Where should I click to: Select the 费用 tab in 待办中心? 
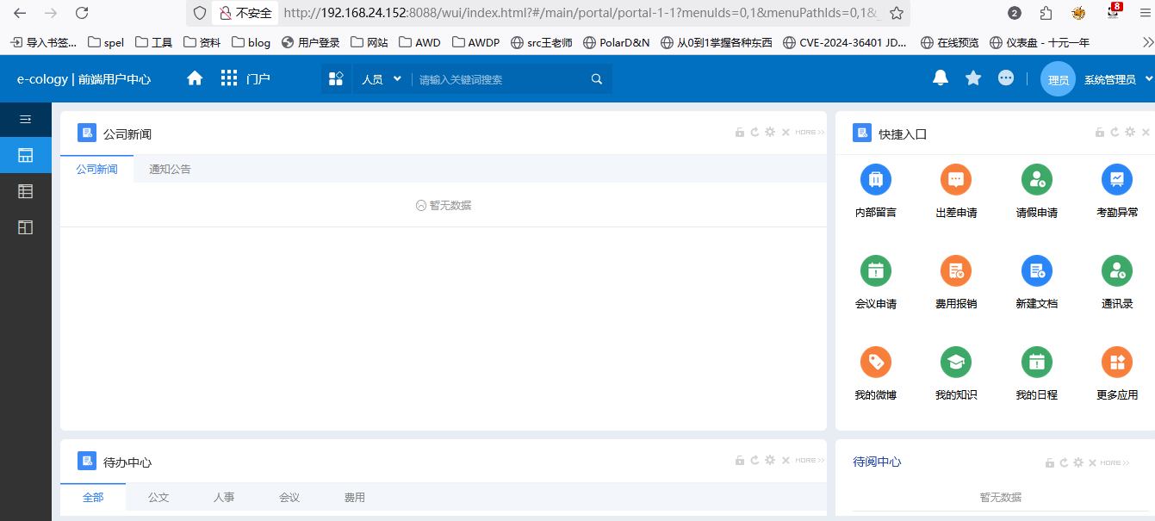(x=355, y=497)
